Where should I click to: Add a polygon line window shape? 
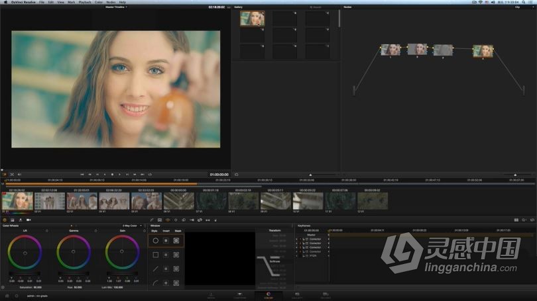click(156, 269)
